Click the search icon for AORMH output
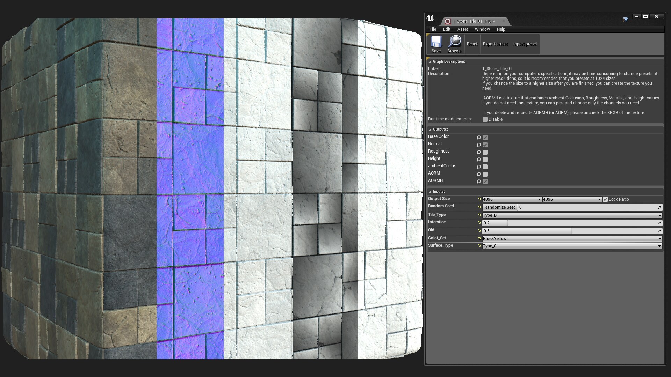Image resolution: width=671 pixels, height=377 pixels. 478,182
